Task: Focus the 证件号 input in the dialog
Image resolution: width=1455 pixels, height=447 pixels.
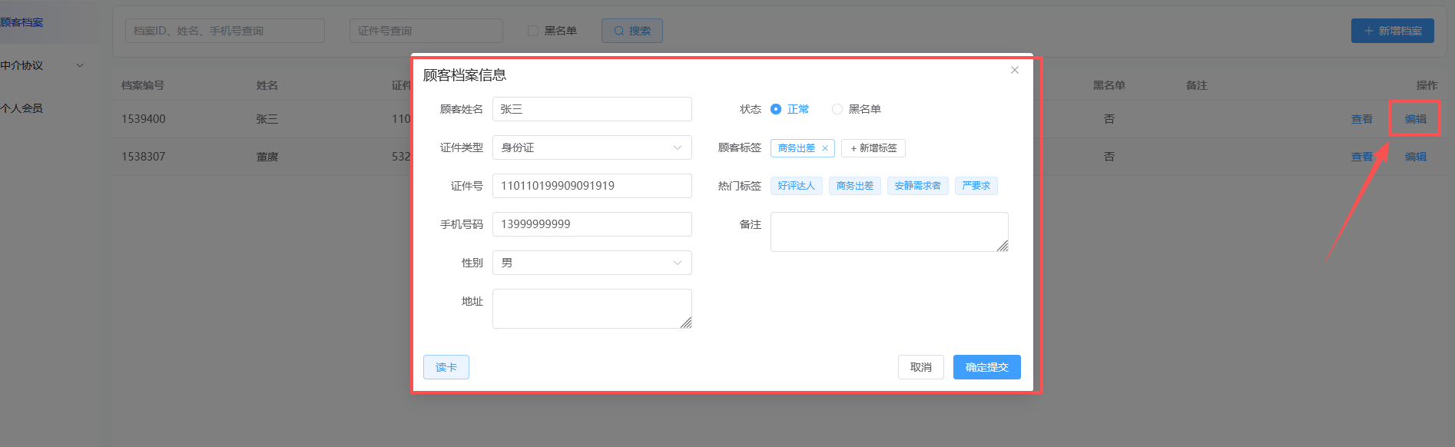Action: click(592, 186)
